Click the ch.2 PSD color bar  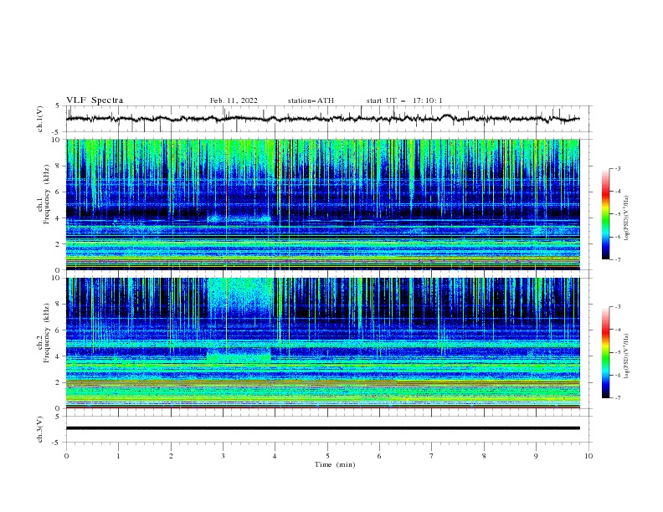pos(605,352)
